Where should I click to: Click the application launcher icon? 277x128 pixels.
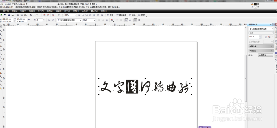point(53,15)
